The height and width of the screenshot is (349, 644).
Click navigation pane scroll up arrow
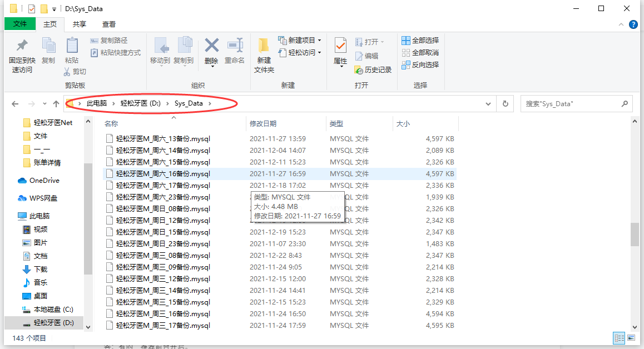88,122
